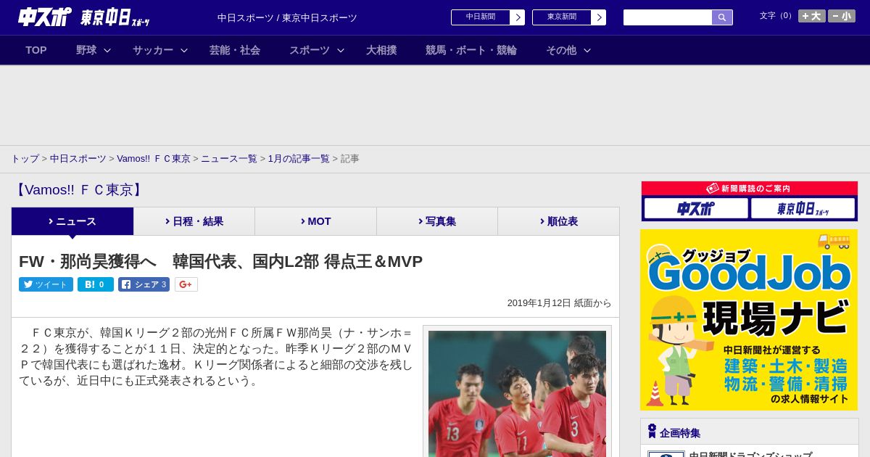Click 1月の記事一覧 breadcrumb link
The width and height of the screenshot is (870, 457).
[x=299, y=158]
